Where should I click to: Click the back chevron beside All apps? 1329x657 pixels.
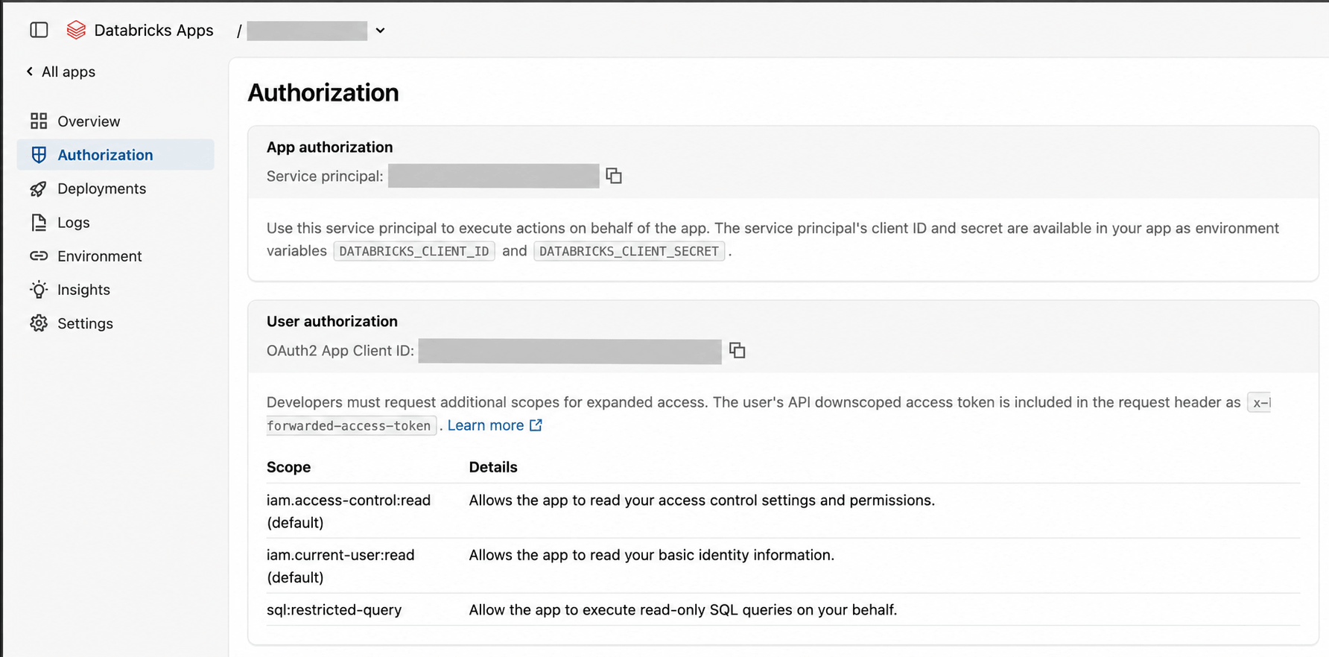point(30,72)
